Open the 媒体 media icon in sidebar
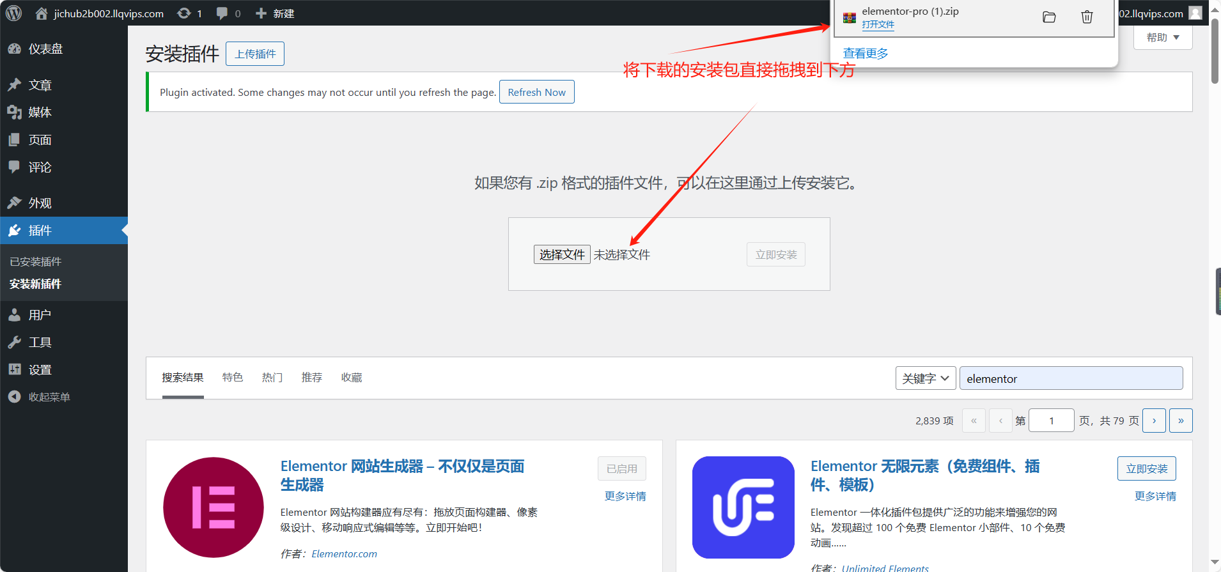Screen dimensions: 1221x572 coord(14,112)
